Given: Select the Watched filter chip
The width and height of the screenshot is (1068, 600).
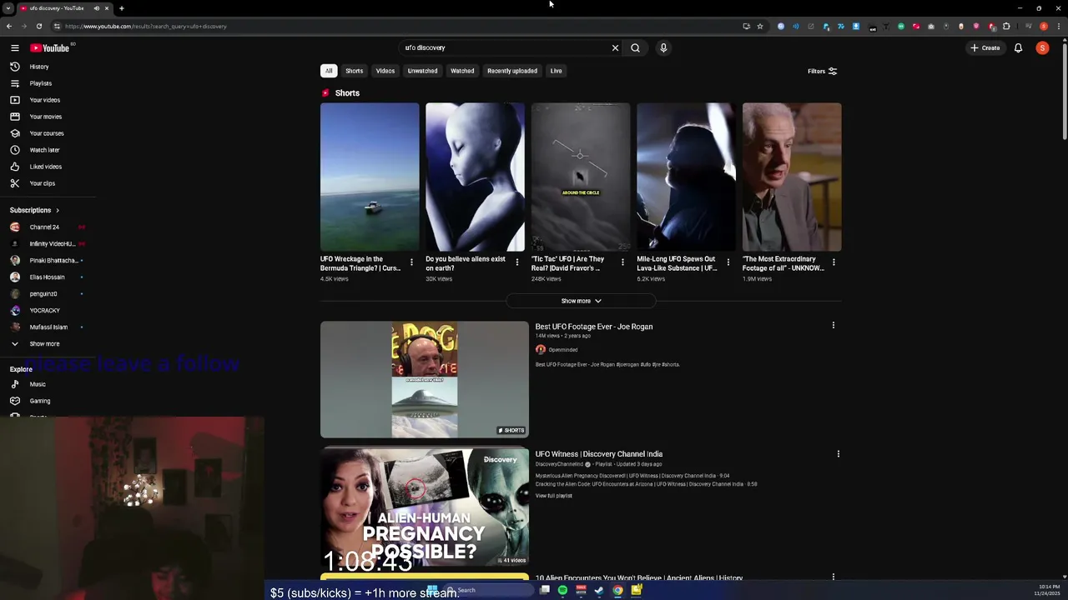Looking at the screenshot, I should coord(462,71).
